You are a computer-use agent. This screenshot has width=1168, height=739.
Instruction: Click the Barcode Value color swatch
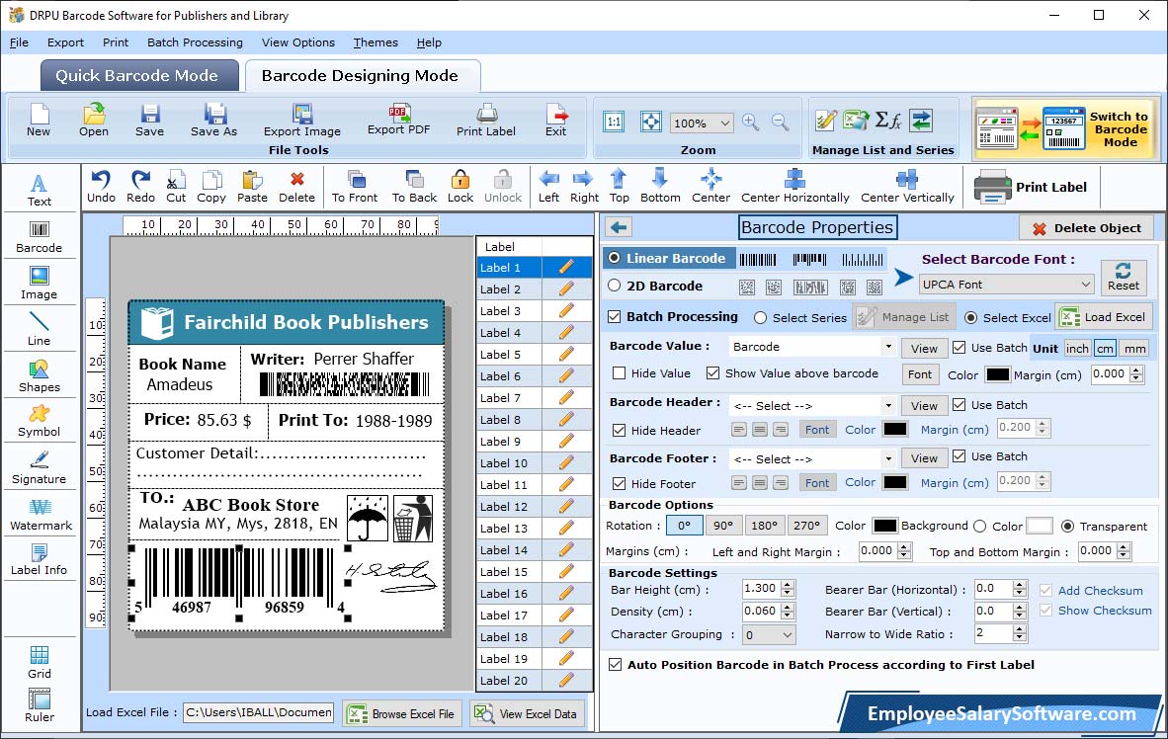click(997, 374)
